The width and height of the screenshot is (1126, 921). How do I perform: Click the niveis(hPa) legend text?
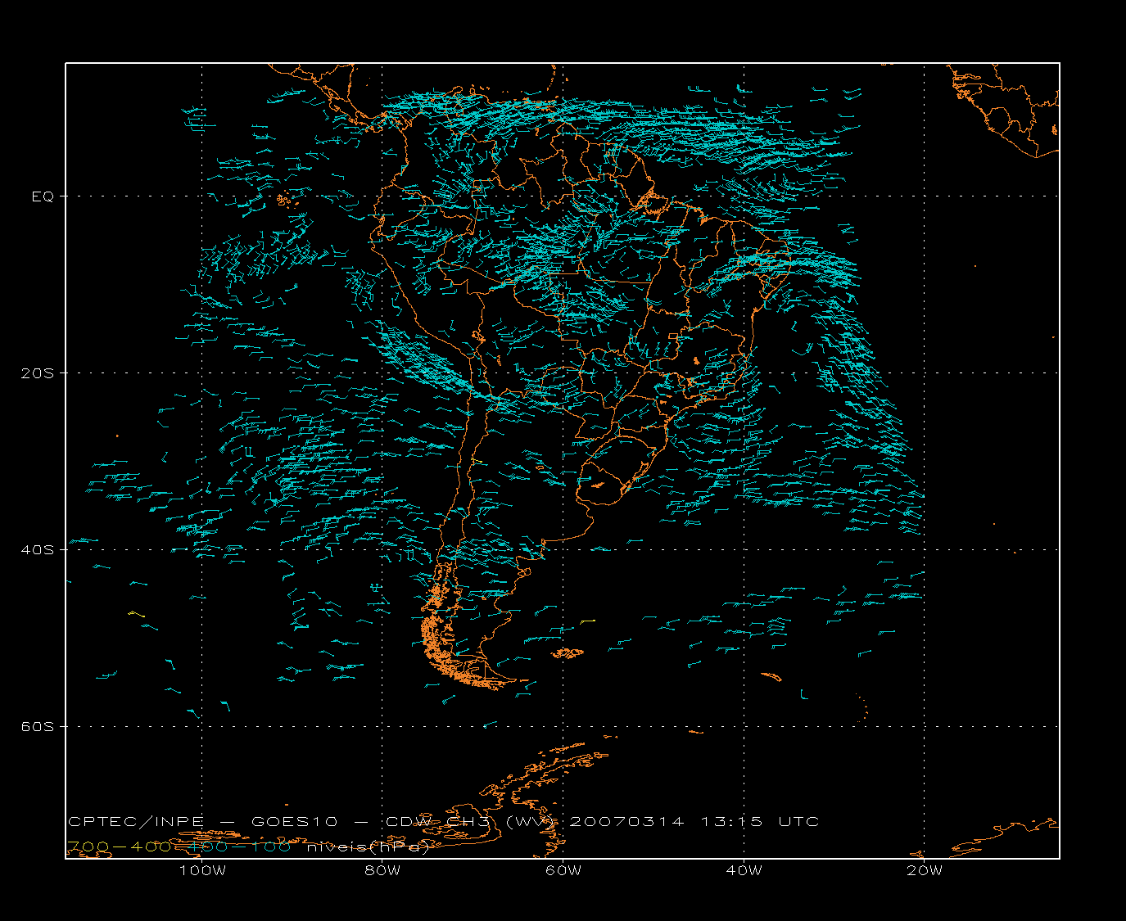368,847
